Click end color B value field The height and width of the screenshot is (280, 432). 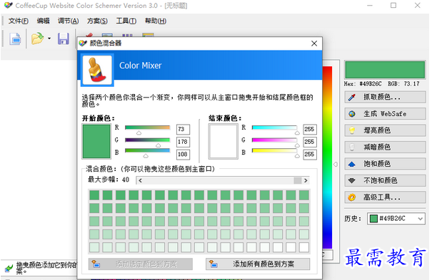[x=310, y=154]
